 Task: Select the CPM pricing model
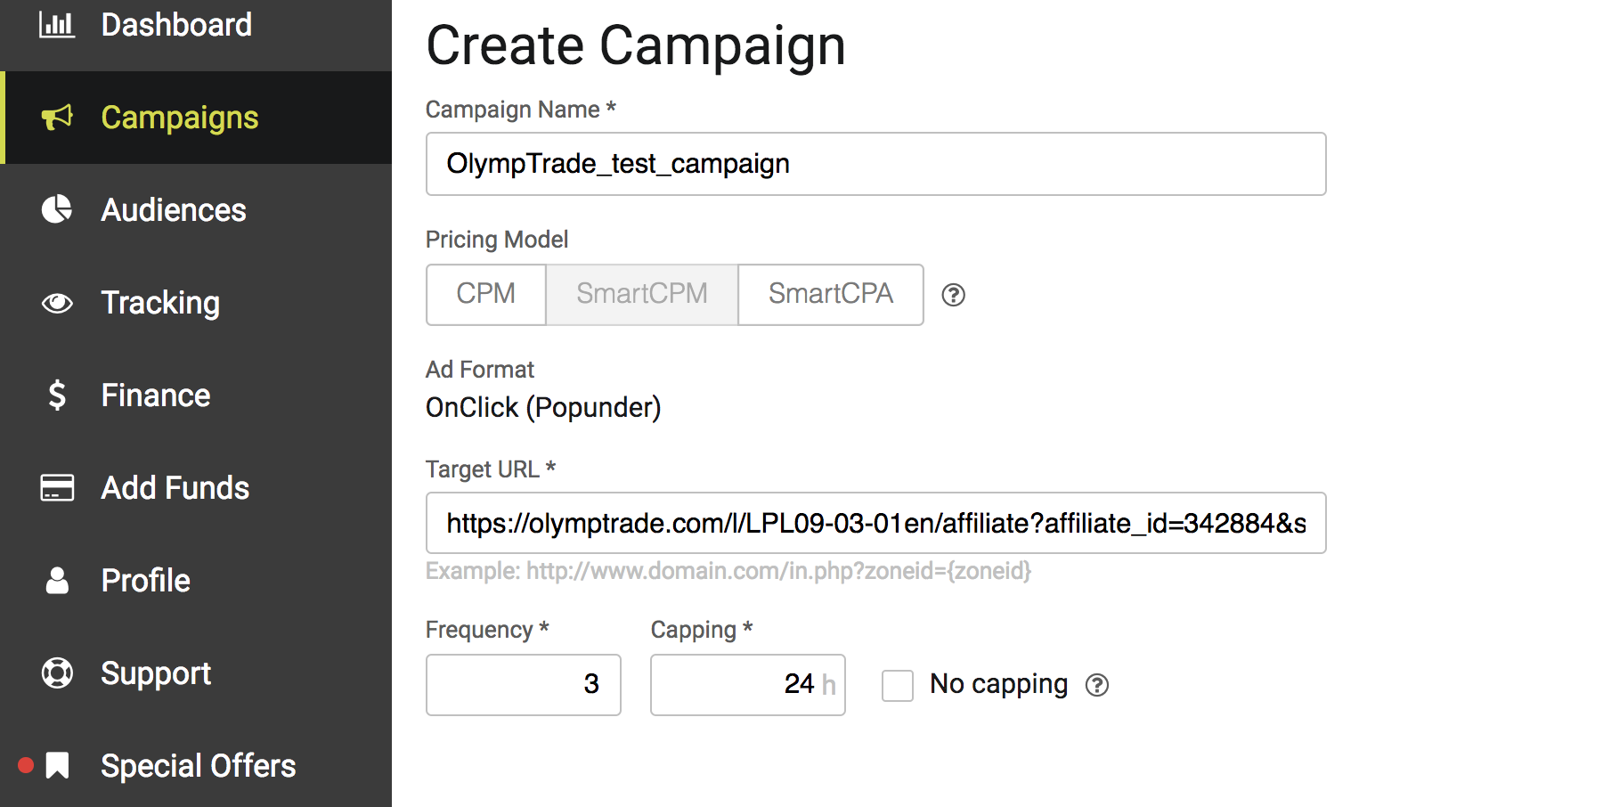click(485, 294)
